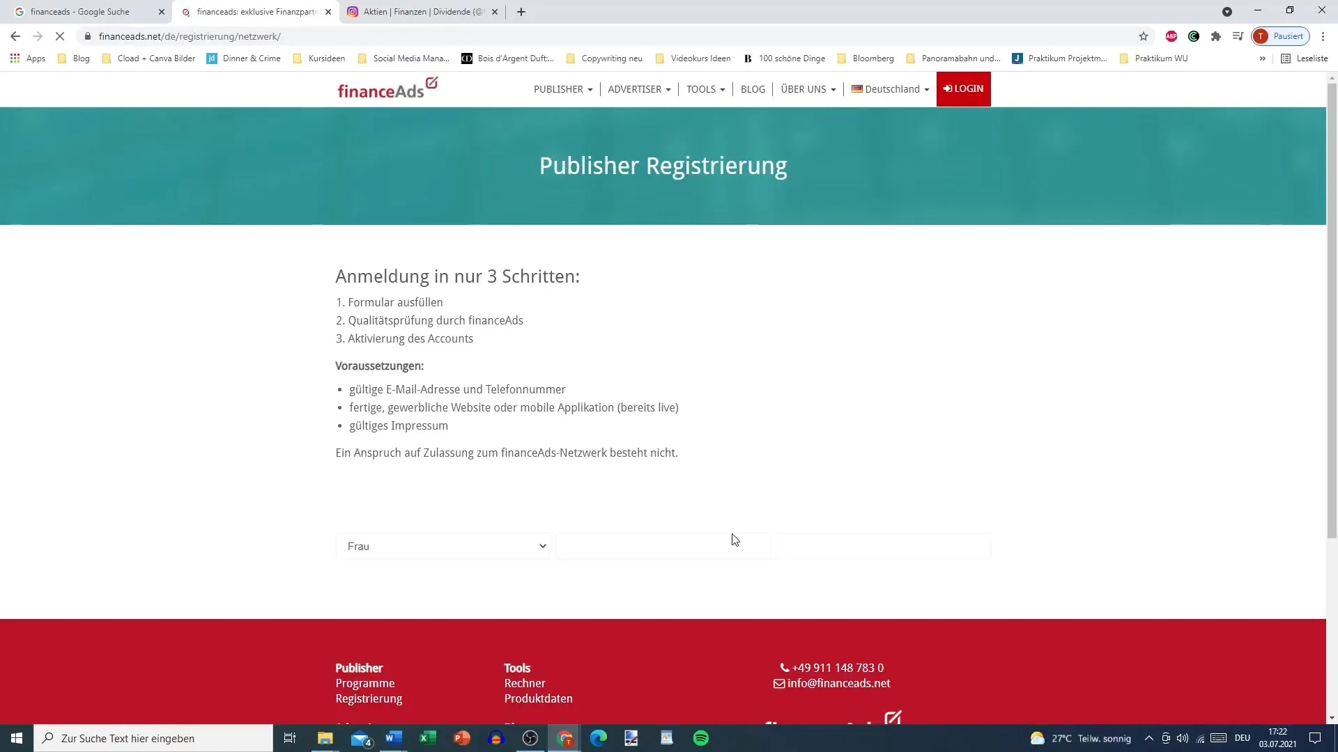Open the Adblock Plus extension
This screenshot has width=1338, height=752.
pos(1171,36)
